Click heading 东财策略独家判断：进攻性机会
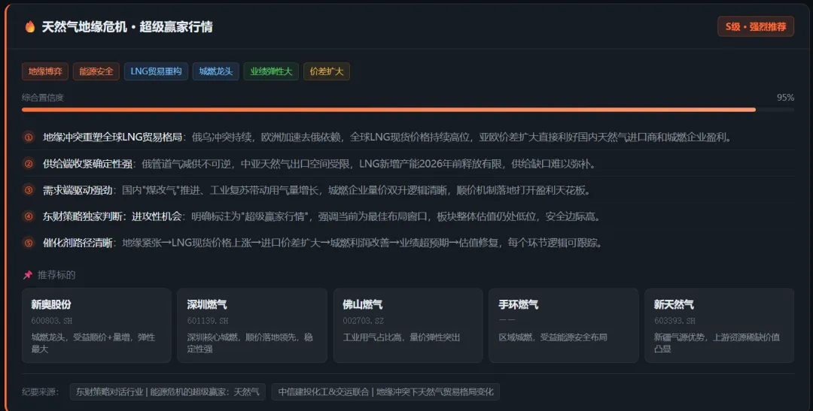 coord(112,216)
